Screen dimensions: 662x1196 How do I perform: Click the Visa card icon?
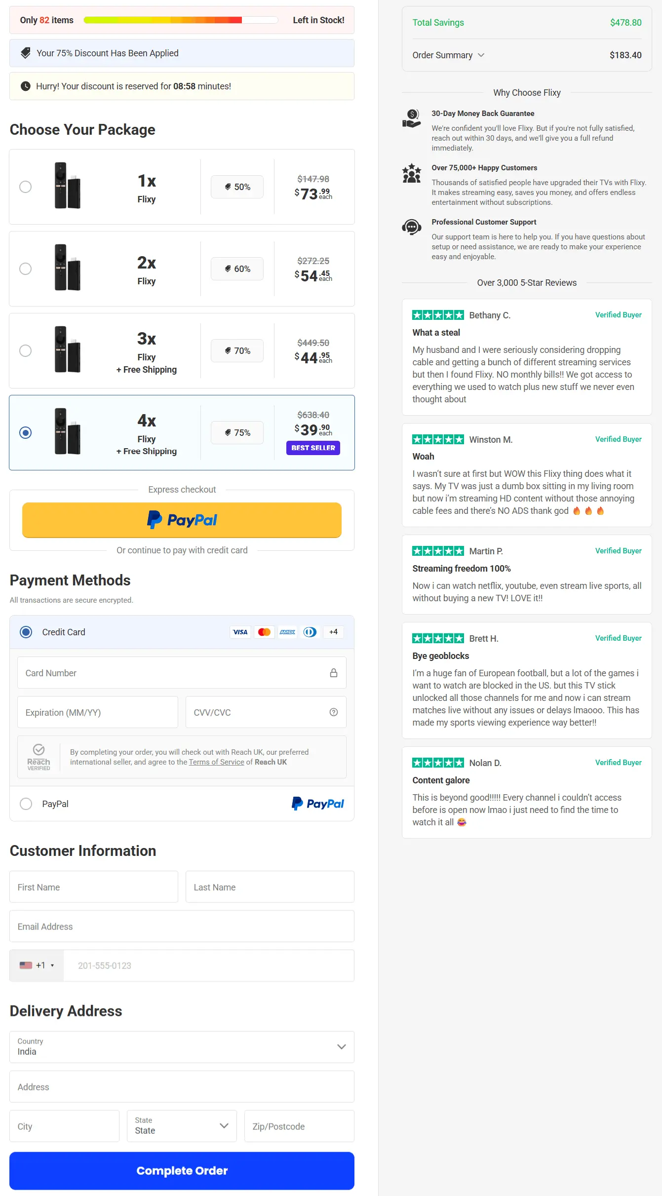tap(240, 632)
